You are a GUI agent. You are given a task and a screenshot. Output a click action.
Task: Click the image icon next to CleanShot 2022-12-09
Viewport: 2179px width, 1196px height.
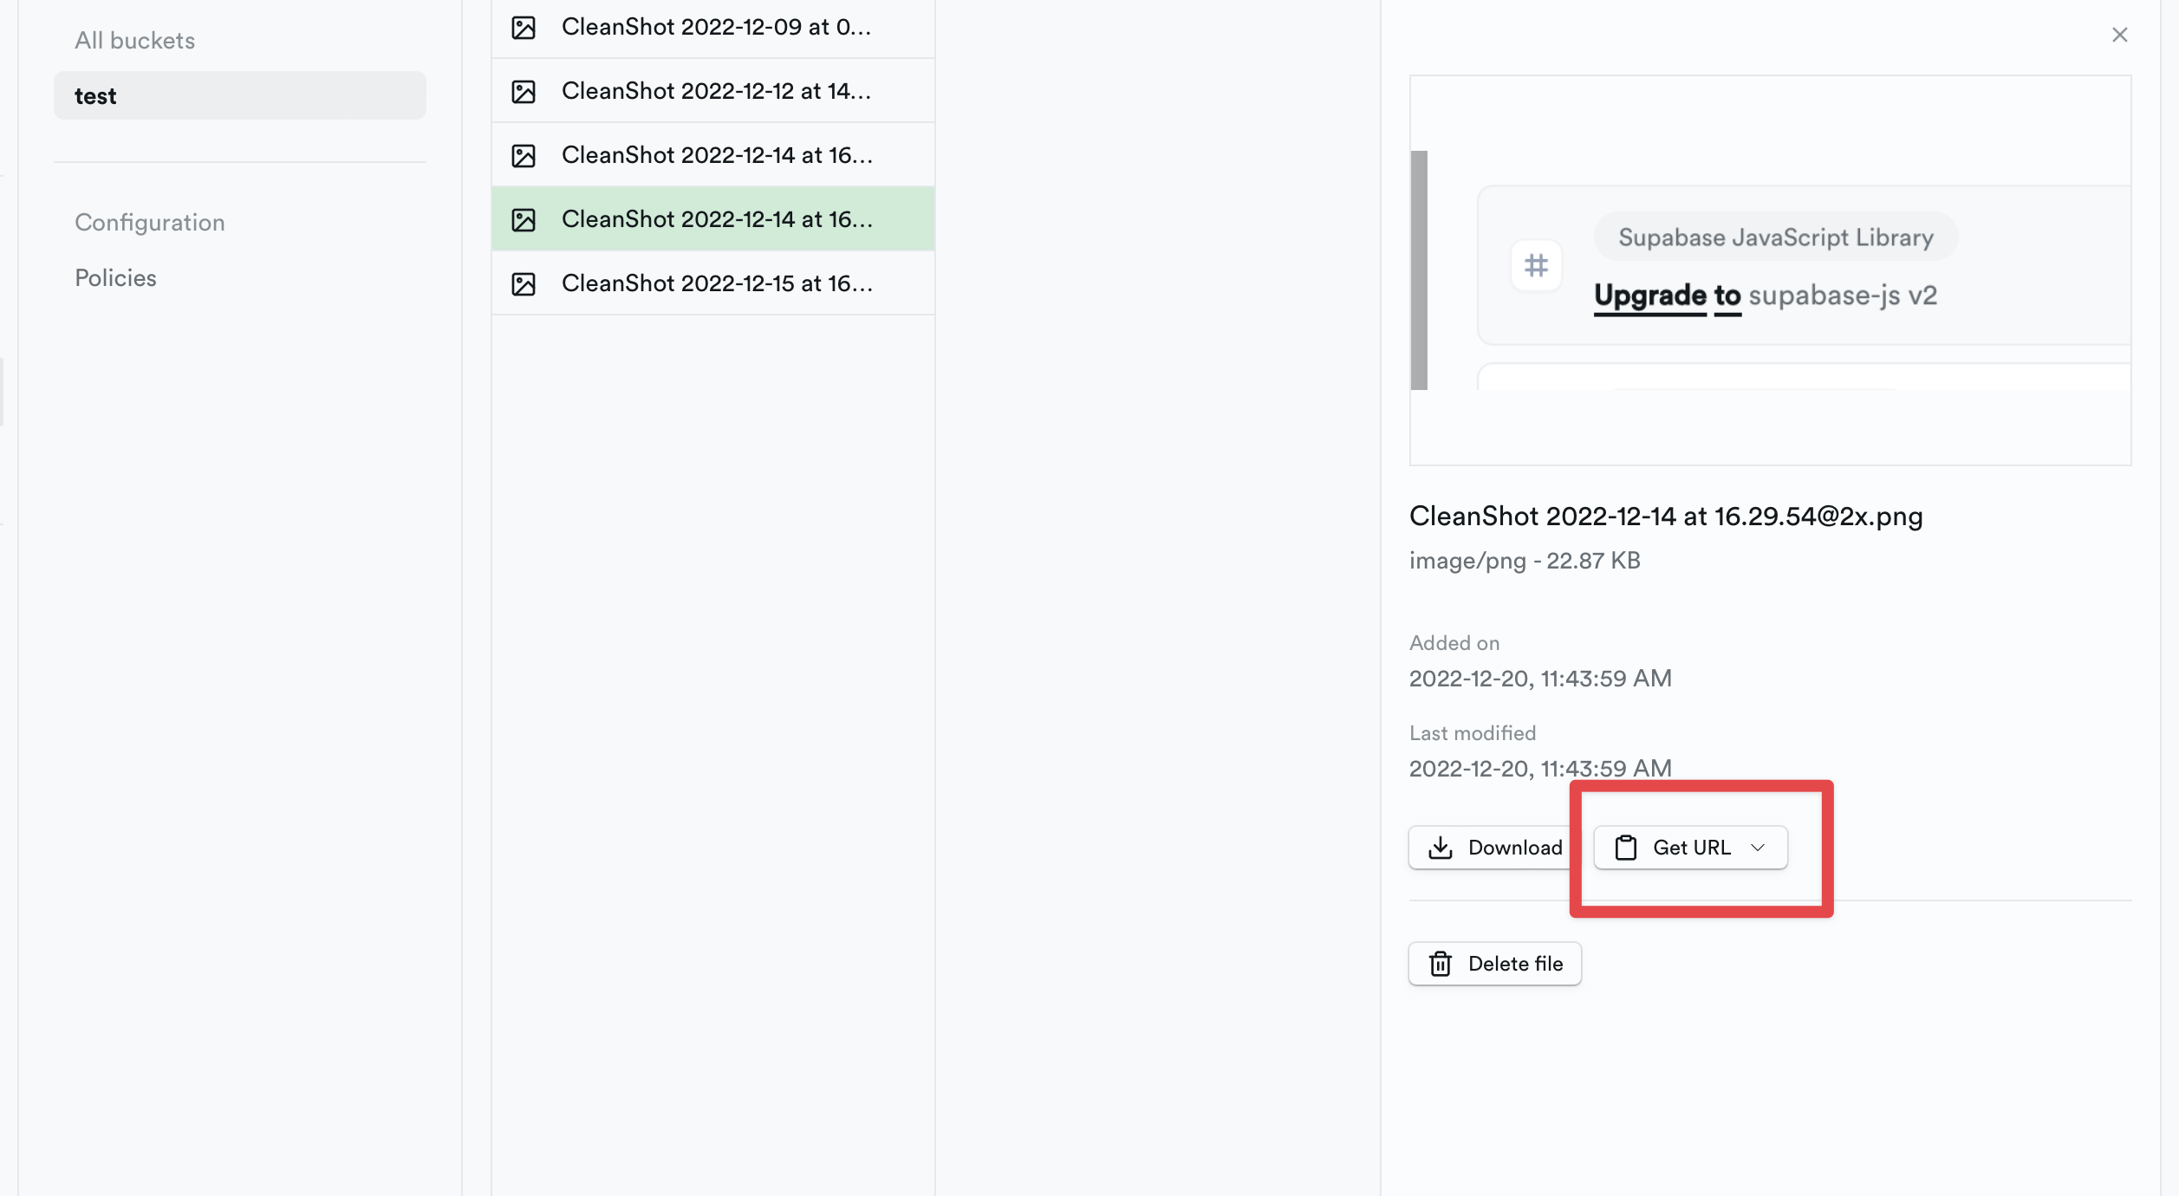524,27
